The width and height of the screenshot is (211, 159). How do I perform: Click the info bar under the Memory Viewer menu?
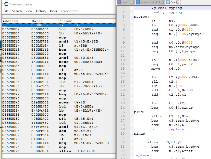point(59,17)
